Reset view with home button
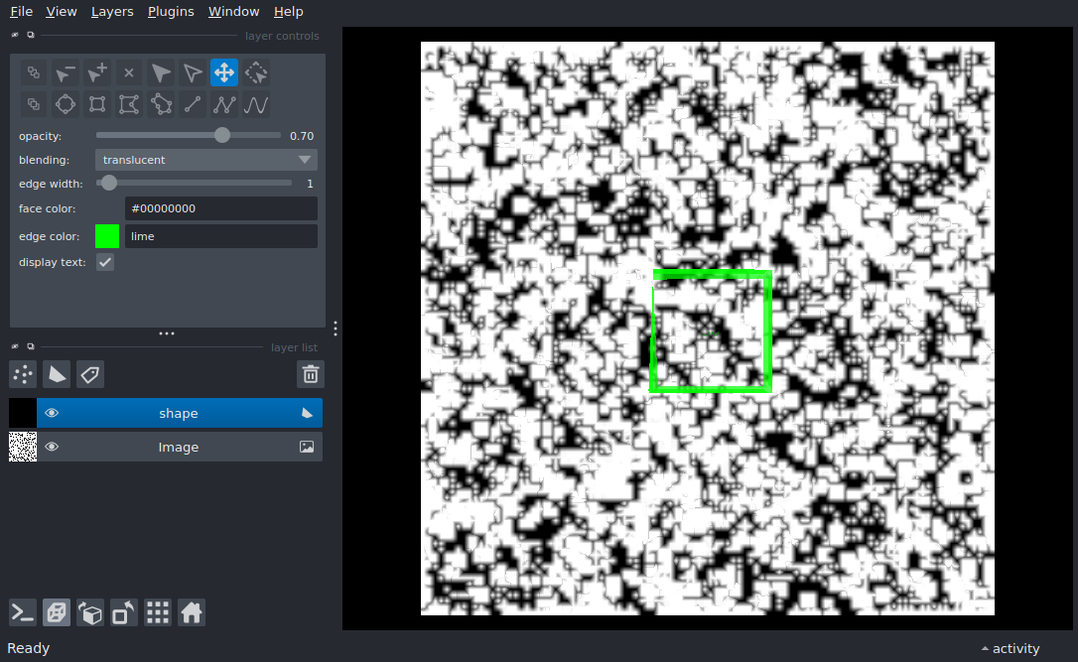This screenshot has width=1078, height=662. click(192, 612)
